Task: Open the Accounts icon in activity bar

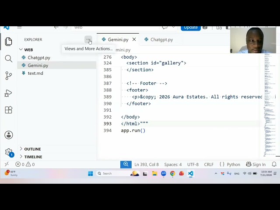Action: click(x=9, y=135)
